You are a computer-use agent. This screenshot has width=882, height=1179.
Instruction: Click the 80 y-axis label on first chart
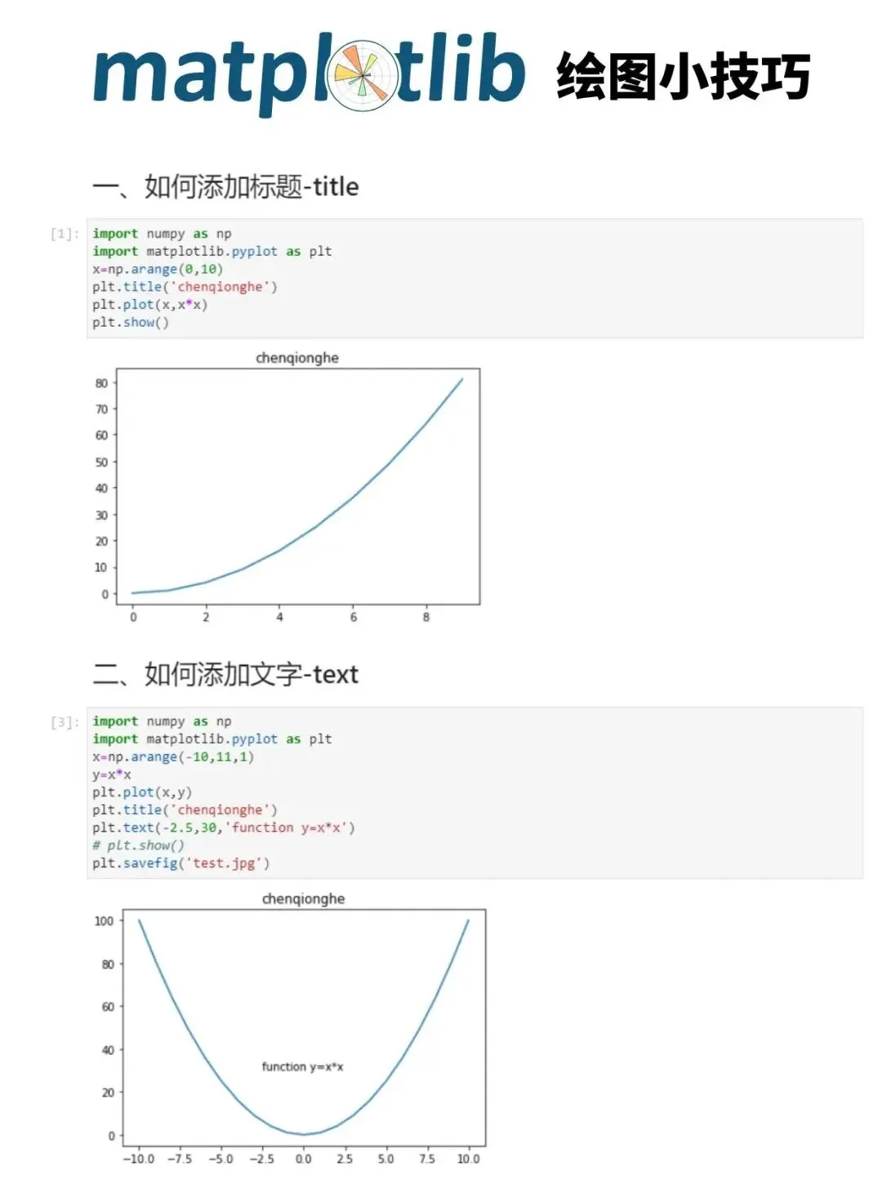(x=101, y=382)
